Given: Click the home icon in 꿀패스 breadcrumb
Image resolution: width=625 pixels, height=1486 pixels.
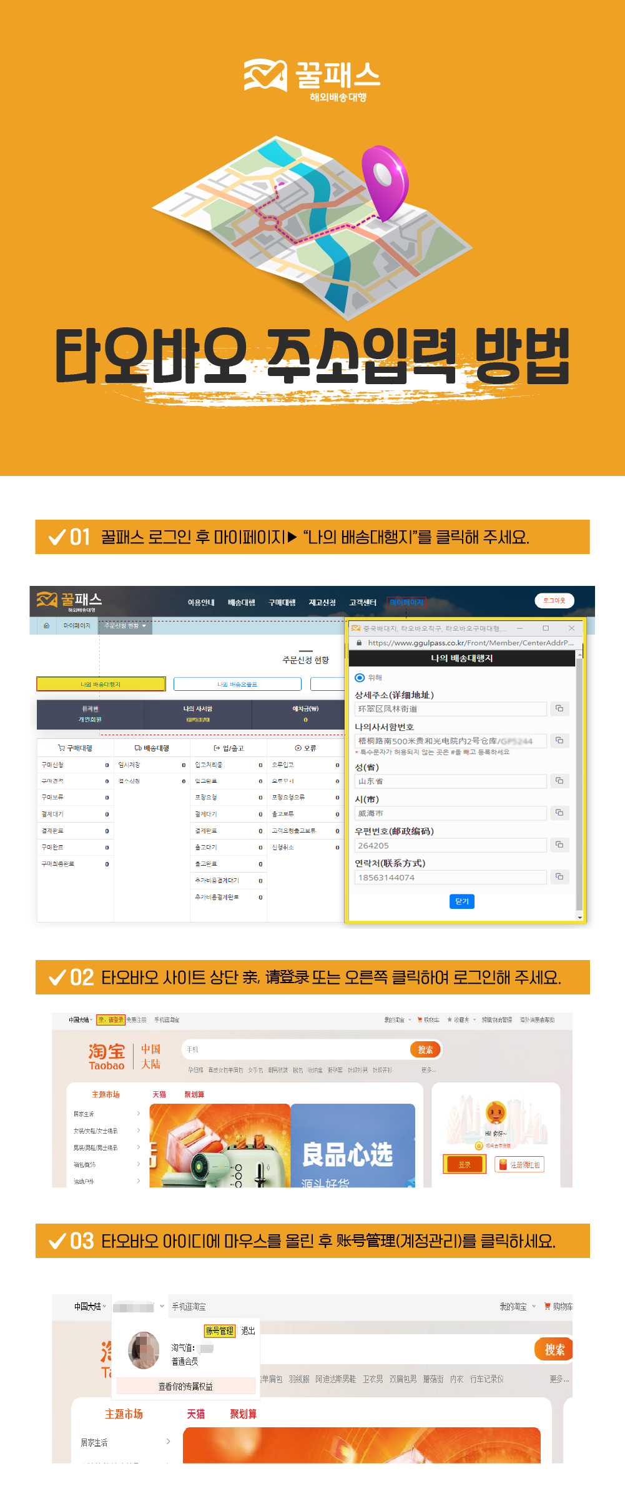Looking at the screenshot, I should tap(46, 625).
